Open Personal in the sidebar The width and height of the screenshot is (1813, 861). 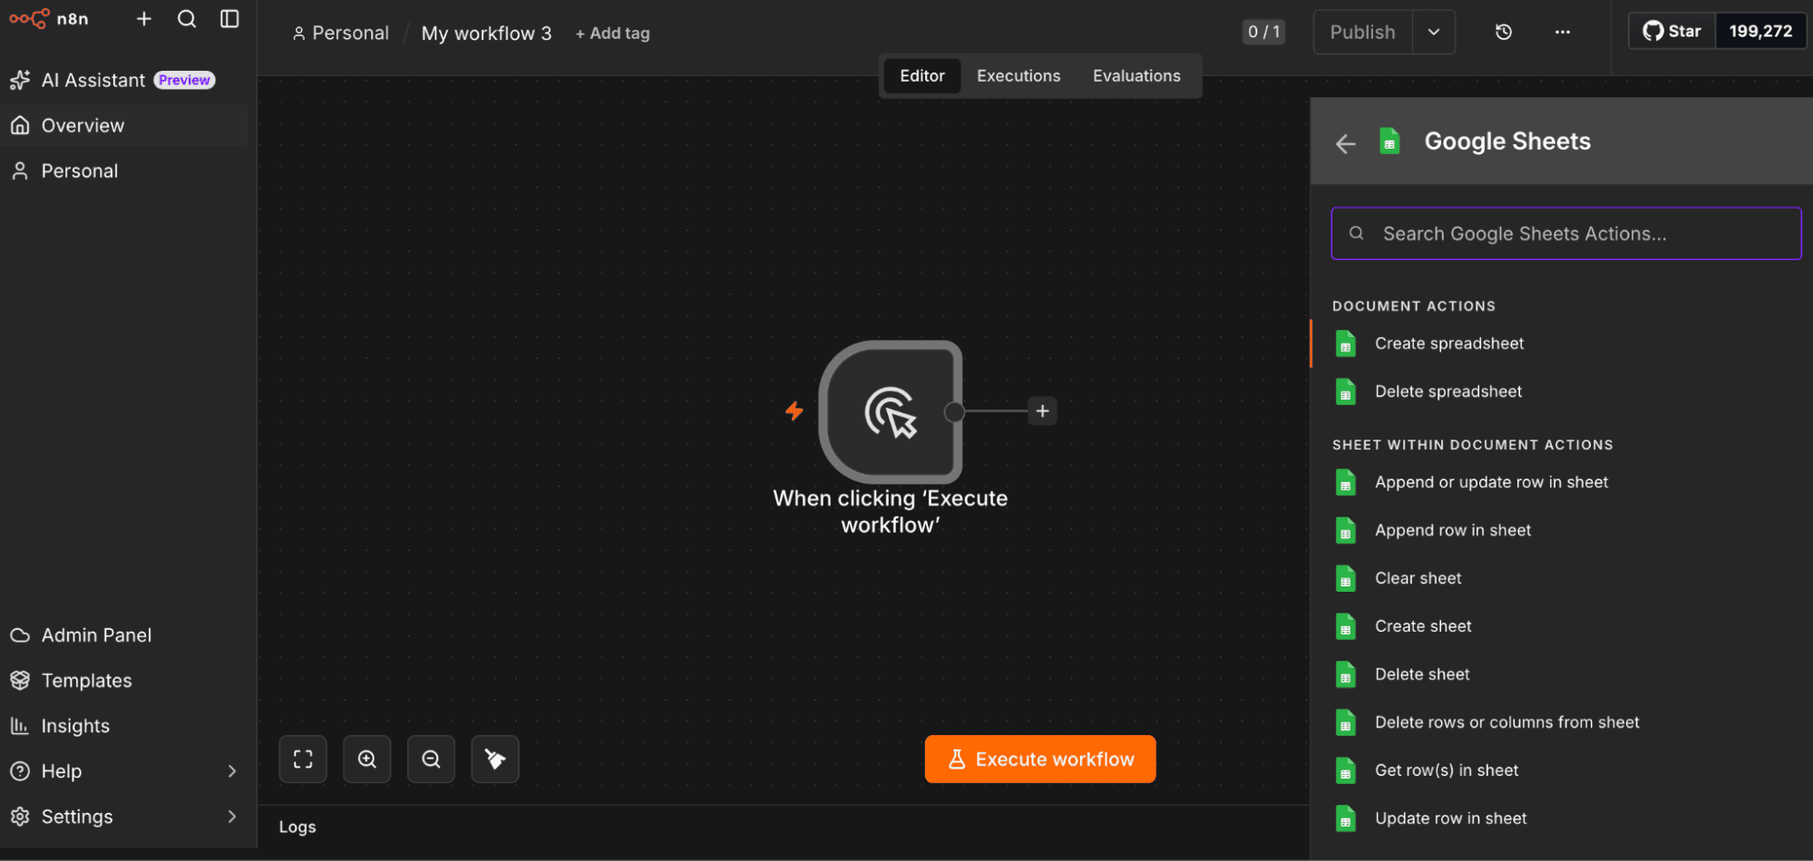point(124,170)
